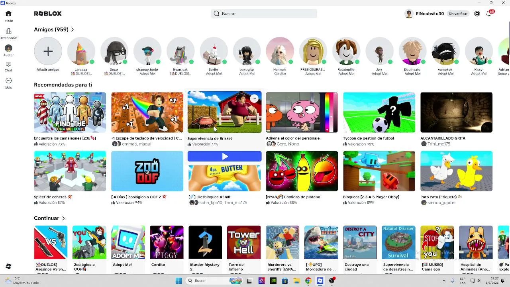Open Tycoon de gestión de fútbol
Screen dimensions: 510x287
click(379, 112)
